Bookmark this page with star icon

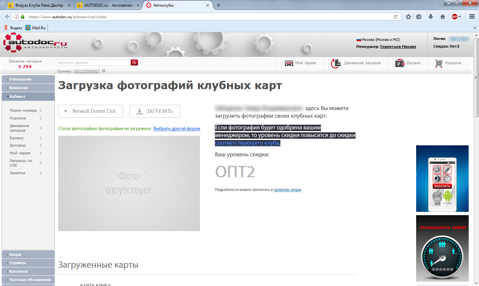(408, 17)
